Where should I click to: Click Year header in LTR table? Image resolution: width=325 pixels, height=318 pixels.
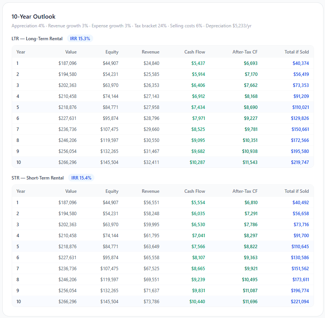[21, 52]
